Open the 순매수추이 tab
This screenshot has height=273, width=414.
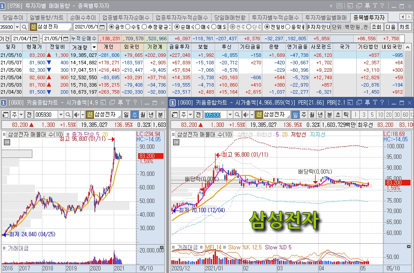pyautogui.click(x=83, y=17)
